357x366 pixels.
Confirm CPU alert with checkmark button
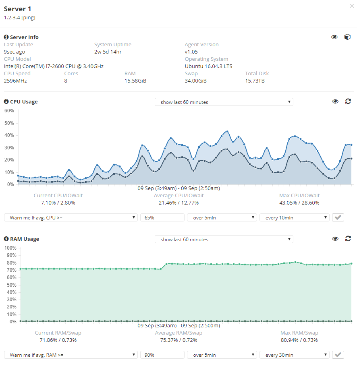[x=338, y=217]
